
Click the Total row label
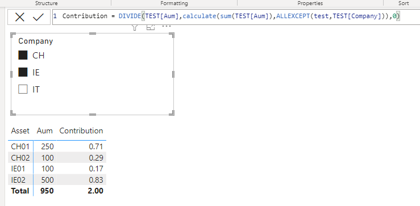point(20,191)
